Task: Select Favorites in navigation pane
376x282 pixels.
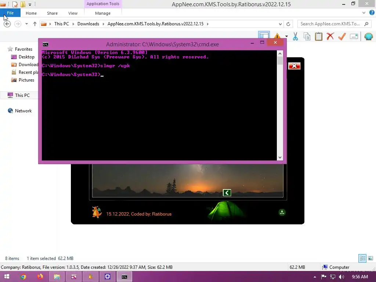Action: pyautogui.click(x=23, y=49)
